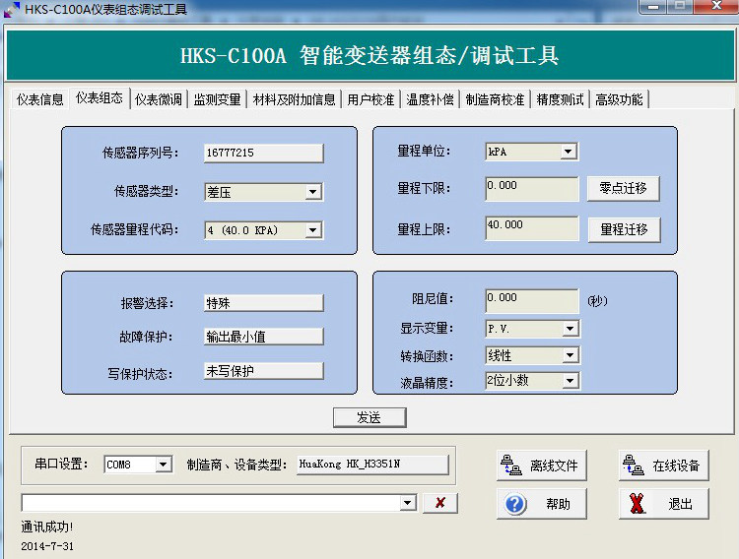739x559 pixels.
Task: Select the 仪表组态 tab
Action: pos(100,98)
